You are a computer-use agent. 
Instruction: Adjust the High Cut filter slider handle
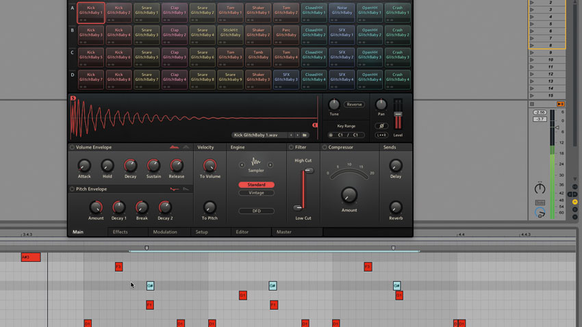point(308,170)
